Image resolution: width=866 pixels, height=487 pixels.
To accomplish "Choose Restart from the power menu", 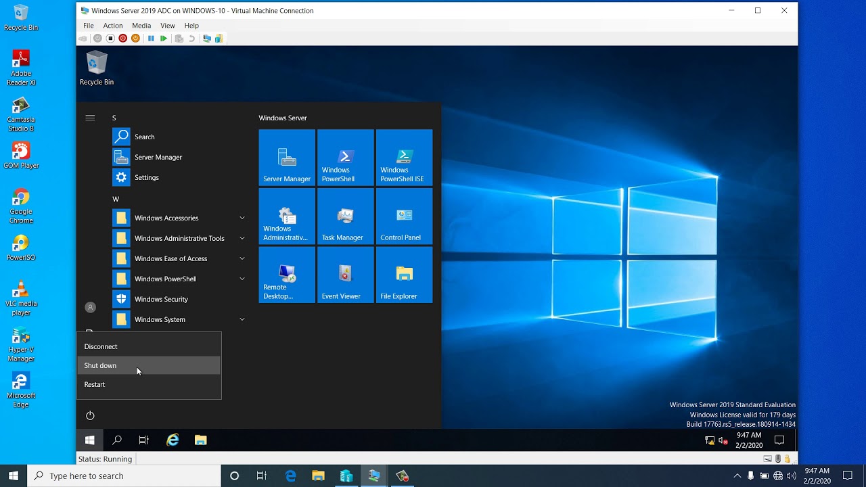I will click(149, 384).
